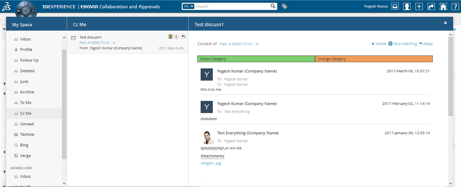Open the images1.jpg attachment
The height and width of the screenshot is (187, 461).
[210, 163]
